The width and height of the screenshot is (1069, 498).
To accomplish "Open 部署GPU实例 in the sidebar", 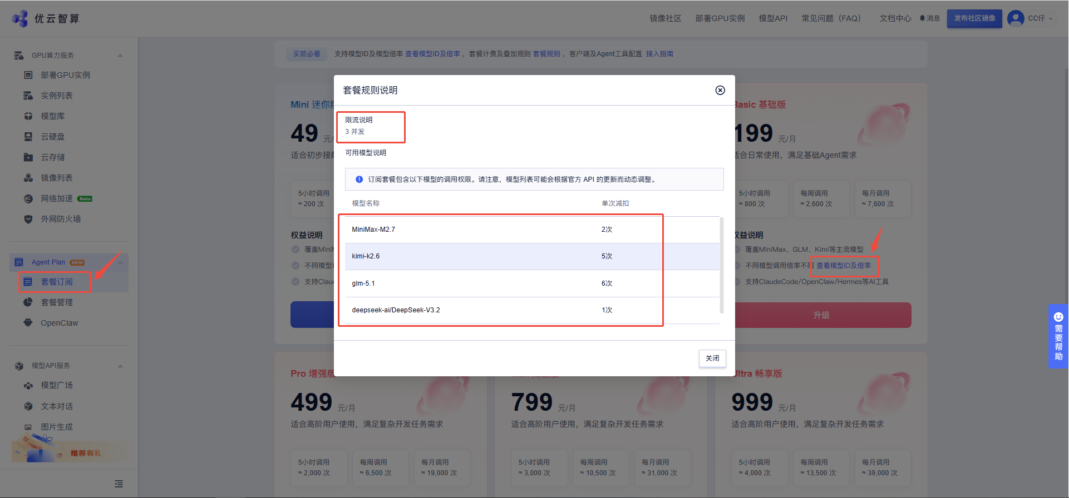I will [x=65, y=75].
